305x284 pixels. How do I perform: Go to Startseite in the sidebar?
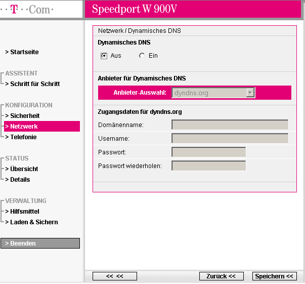[x=22, y=52]
